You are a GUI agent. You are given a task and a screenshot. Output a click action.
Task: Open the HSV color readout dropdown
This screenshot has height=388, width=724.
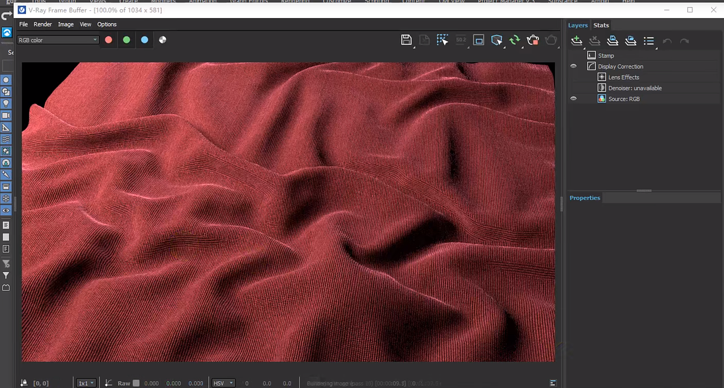tap(222, 383)
